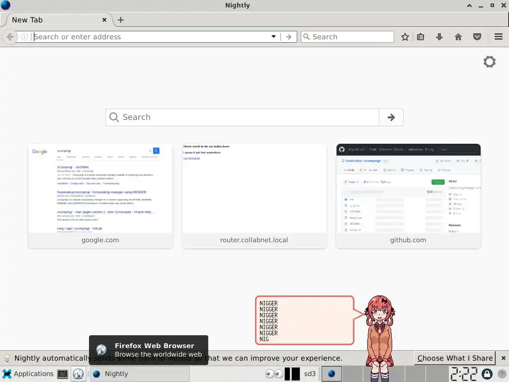Click the Go arrow in address bar
The image size is (509, 382).
[289, 37]
